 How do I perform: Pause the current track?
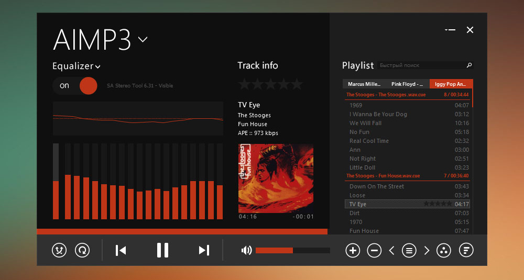(162, 250)
